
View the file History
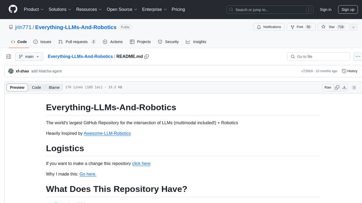[x=349, y=71]
